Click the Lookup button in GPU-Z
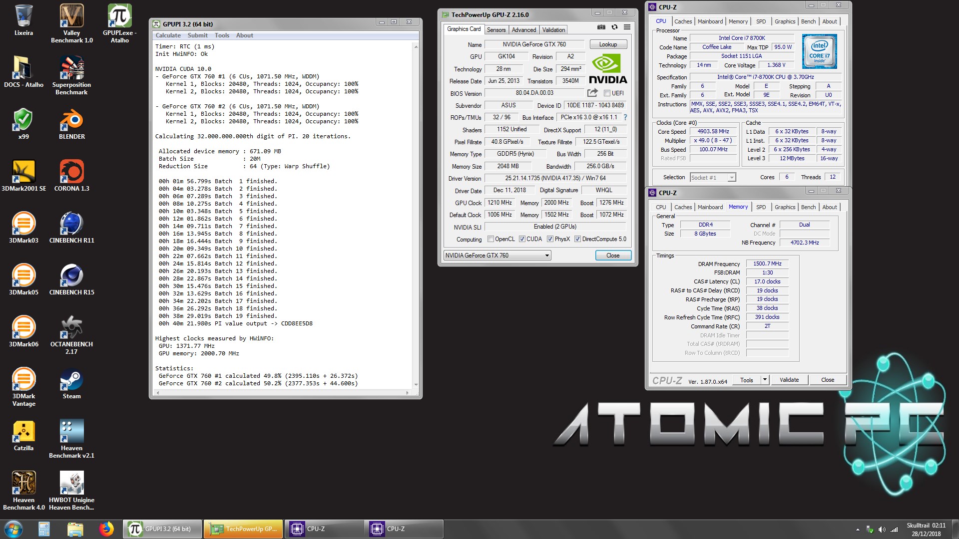959x539 pixels. tap(608, 44)
